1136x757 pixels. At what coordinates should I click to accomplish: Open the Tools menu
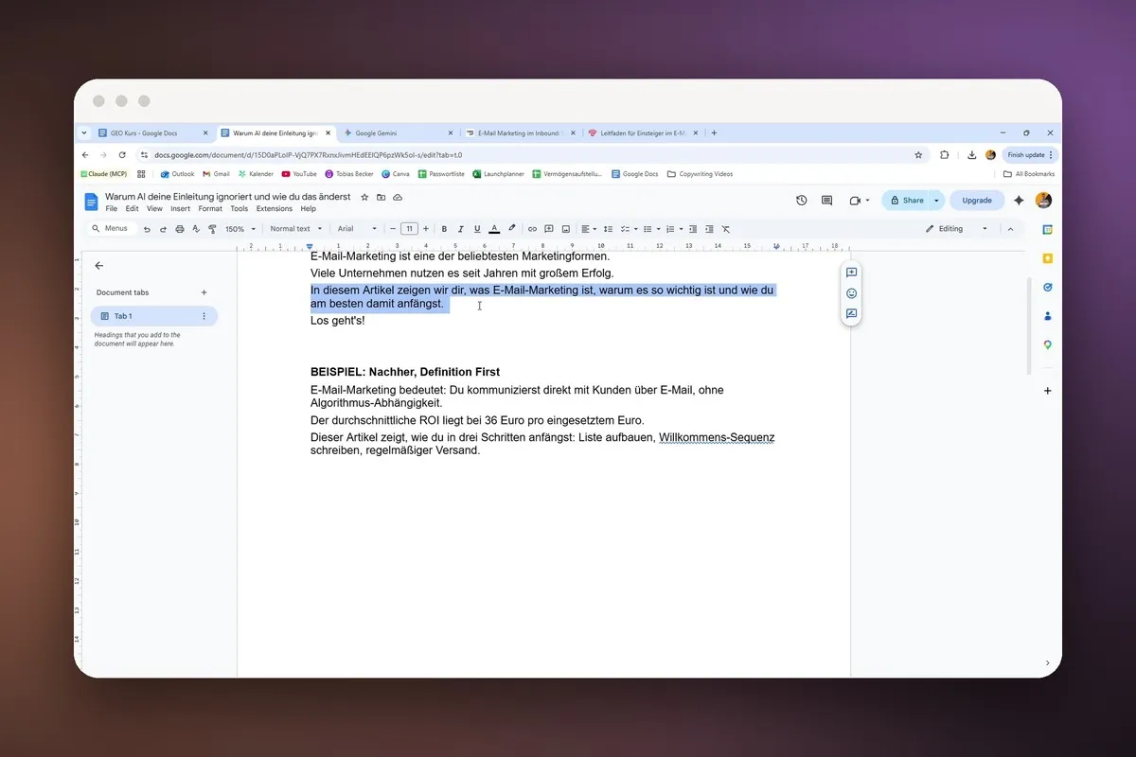[240, 209]
